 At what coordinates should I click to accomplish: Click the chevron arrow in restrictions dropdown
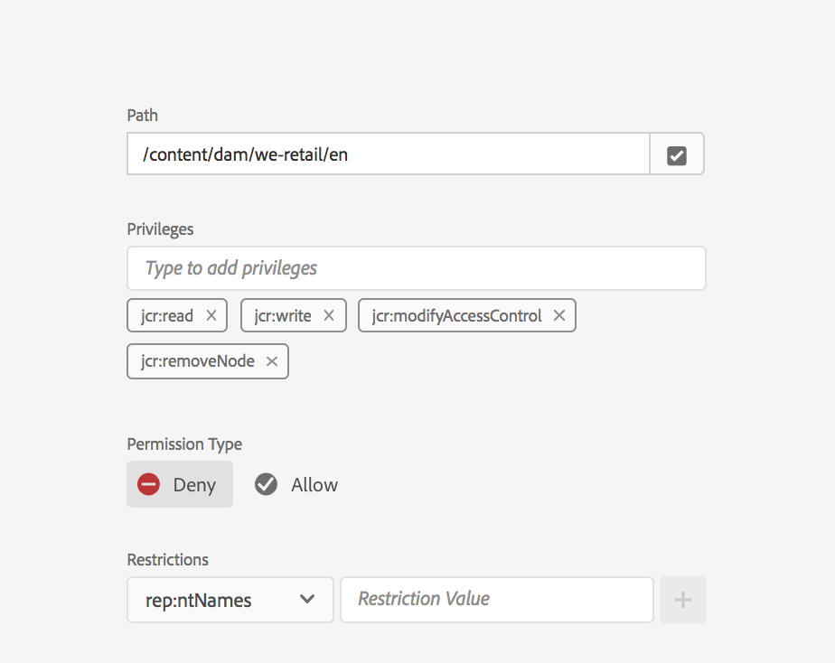pyautogui.click(x=307, y=599)
